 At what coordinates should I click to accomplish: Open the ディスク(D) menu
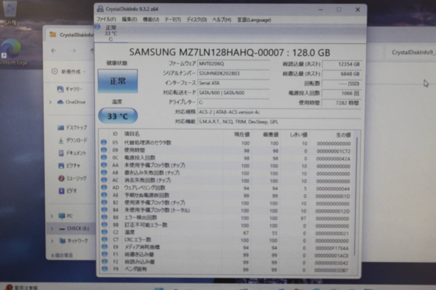click(x=197, y=20)
